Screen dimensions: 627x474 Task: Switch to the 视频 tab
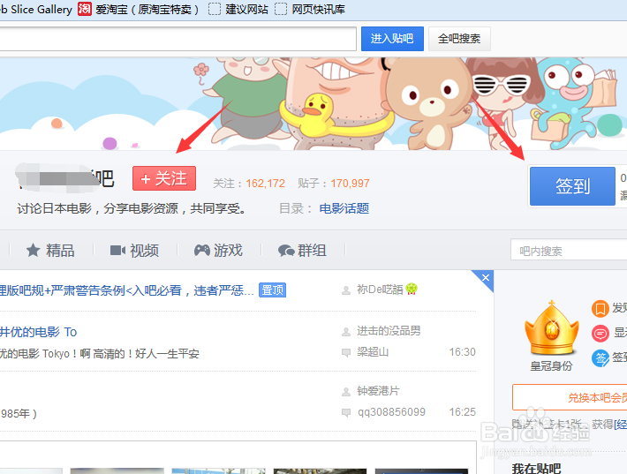pos(134,251)
